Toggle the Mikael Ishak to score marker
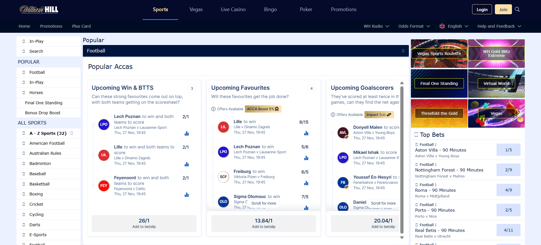The width and height of the screenshot is (541, 245). click(332, 158)
